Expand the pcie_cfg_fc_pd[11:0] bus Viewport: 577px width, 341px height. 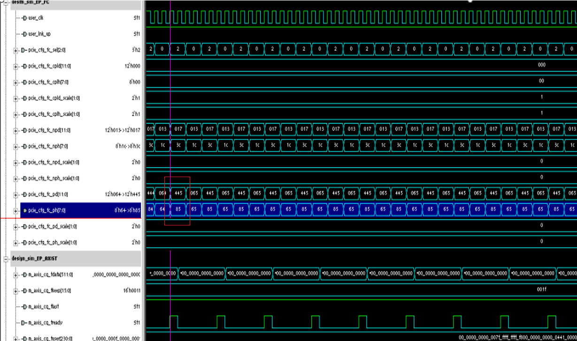[15, 194]
